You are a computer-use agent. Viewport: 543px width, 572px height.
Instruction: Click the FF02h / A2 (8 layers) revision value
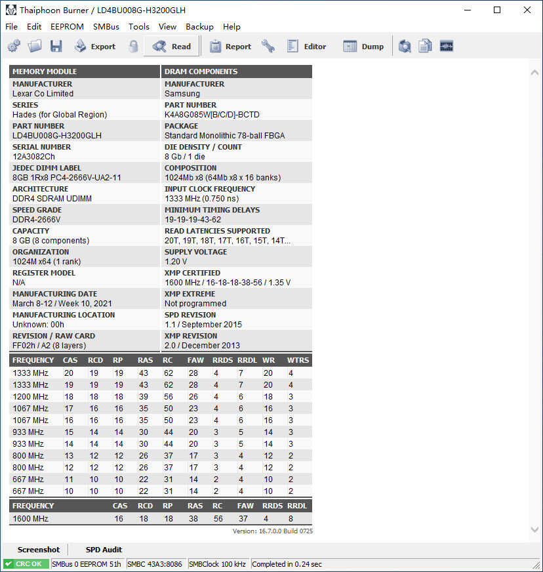[49, 346]
